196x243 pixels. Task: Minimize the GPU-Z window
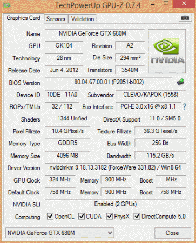pos(153,4)
